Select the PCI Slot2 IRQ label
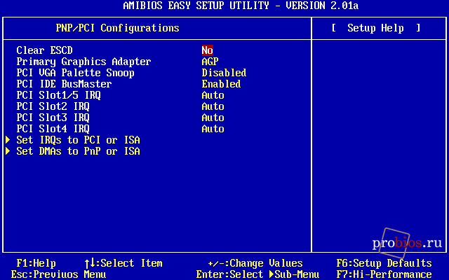This screenshot has height=280, width=449. pos(53,106)
